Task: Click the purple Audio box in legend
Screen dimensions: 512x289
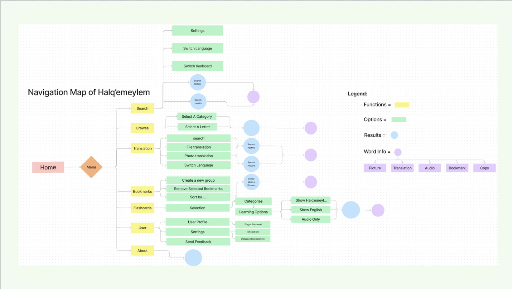Action: [430, 168]
